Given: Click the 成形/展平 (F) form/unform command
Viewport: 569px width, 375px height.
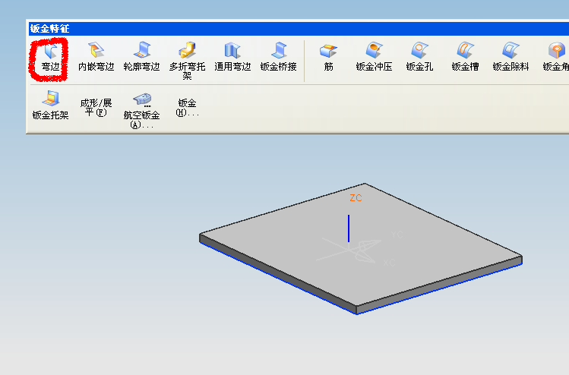Looking at the screenshot, I should tap(96, 108).
